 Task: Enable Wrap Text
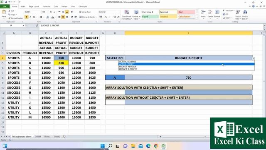click(85, 12)
